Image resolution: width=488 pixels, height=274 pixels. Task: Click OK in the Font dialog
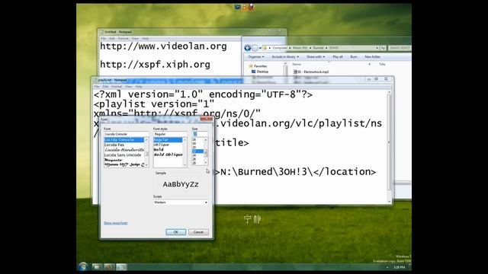(176, 232)
